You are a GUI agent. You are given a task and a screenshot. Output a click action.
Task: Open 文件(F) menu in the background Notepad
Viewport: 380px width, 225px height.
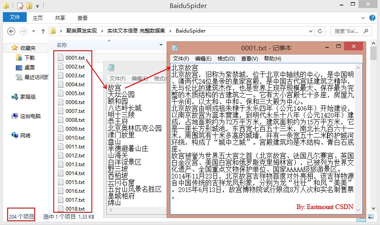tap(118, 79)
